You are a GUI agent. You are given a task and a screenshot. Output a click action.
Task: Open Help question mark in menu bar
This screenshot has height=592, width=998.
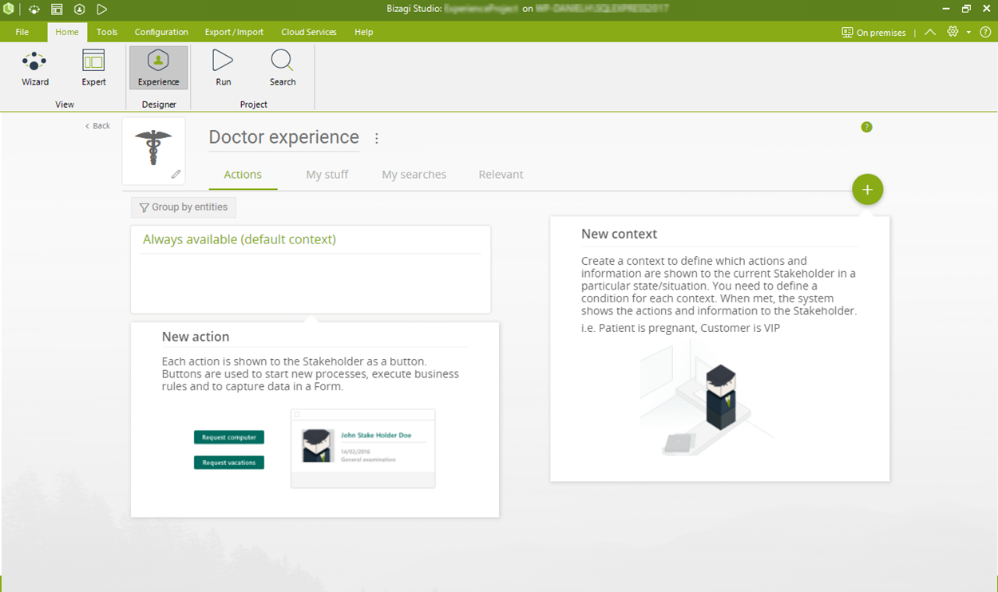(985, 32)
